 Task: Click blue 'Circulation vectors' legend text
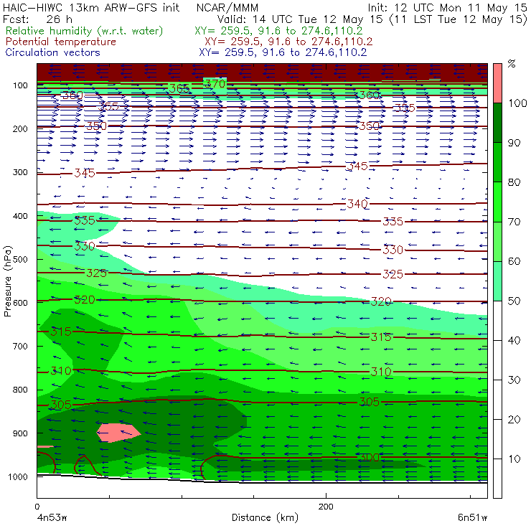(53, 52)
